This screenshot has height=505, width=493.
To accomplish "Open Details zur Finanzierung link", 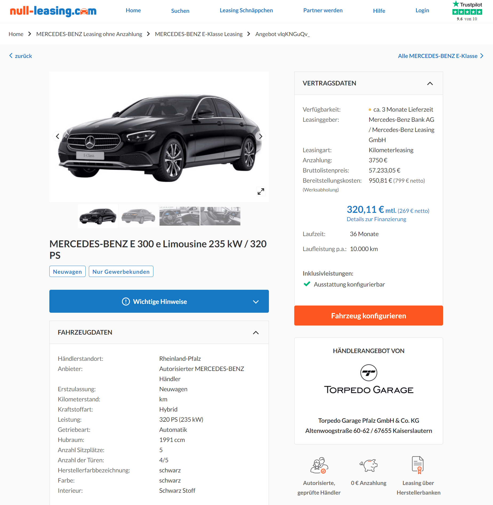I will (x=376, y=219).
